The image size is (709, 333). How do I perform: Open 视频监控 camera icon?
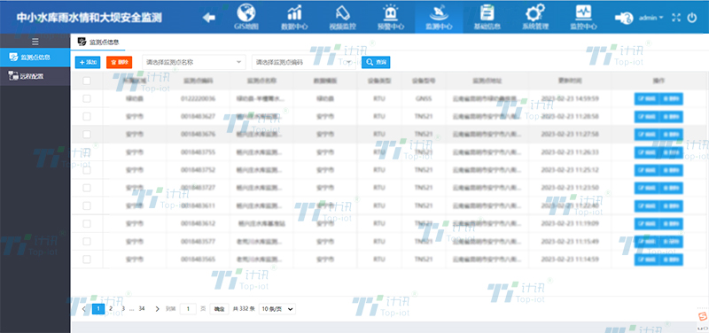[342, 12]
